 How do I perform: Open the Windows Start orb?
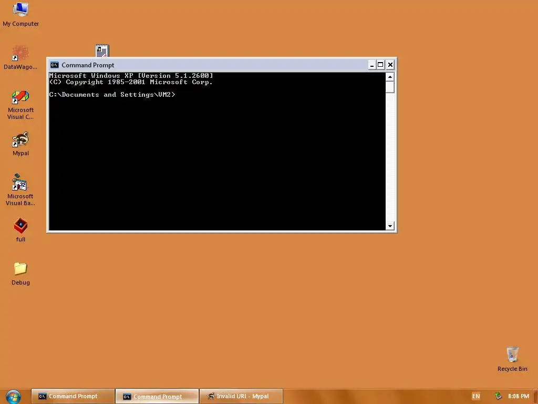[13, 397]
